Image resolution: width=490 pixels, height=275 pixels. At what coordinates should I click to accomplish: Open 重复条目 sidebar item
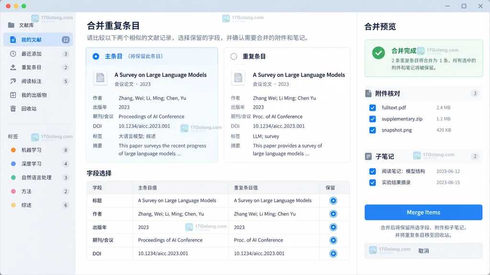[x=38, y=67]
